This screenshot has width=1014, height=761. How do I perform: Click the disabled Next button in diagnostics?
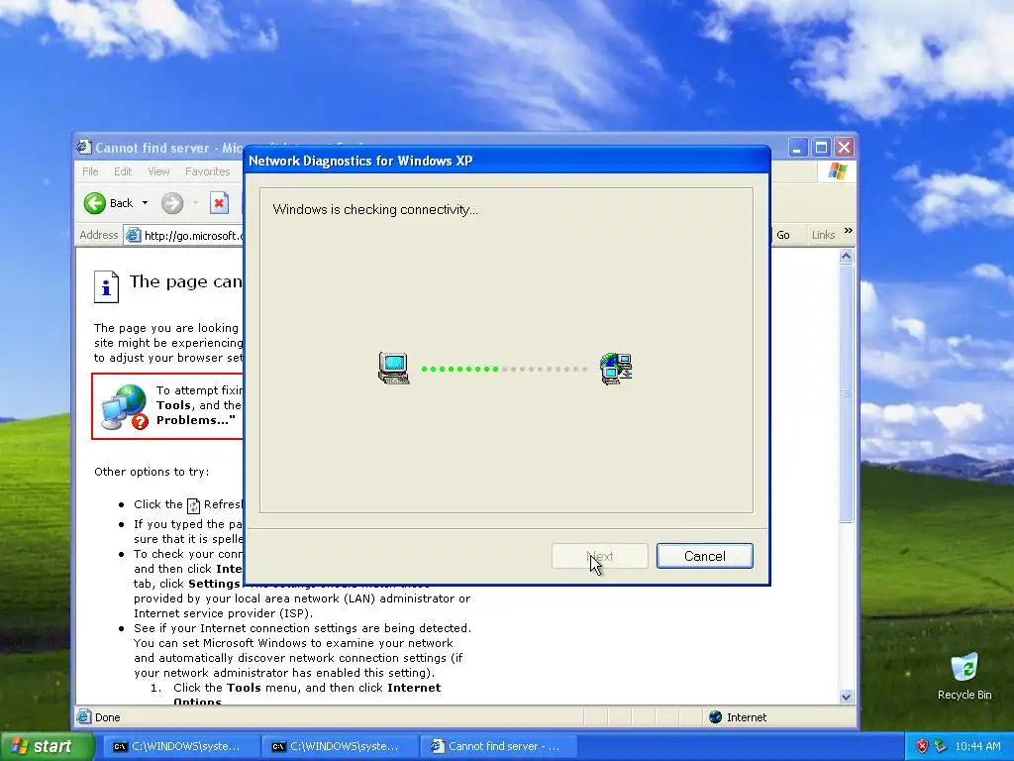[x=599, y=556]
